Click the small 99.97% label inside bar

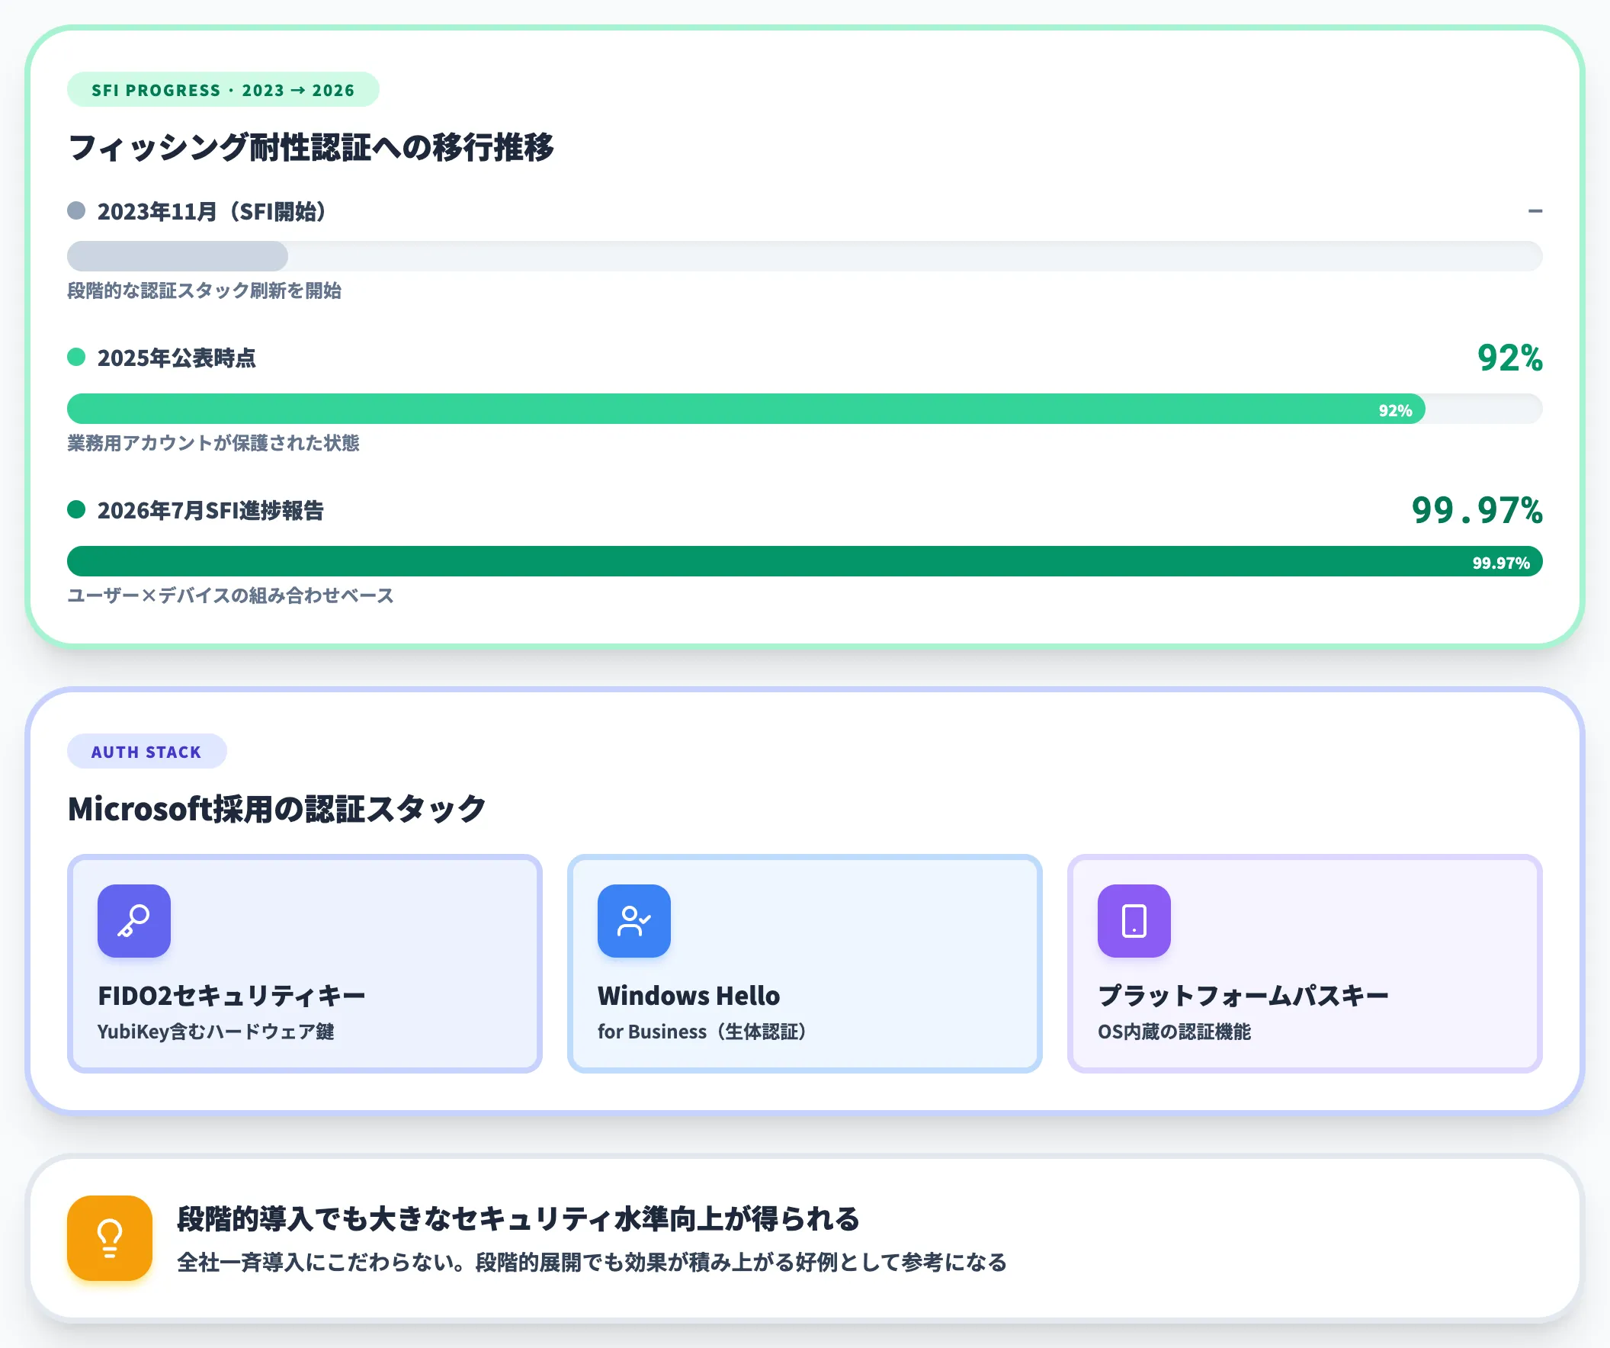pos(1500,563)
